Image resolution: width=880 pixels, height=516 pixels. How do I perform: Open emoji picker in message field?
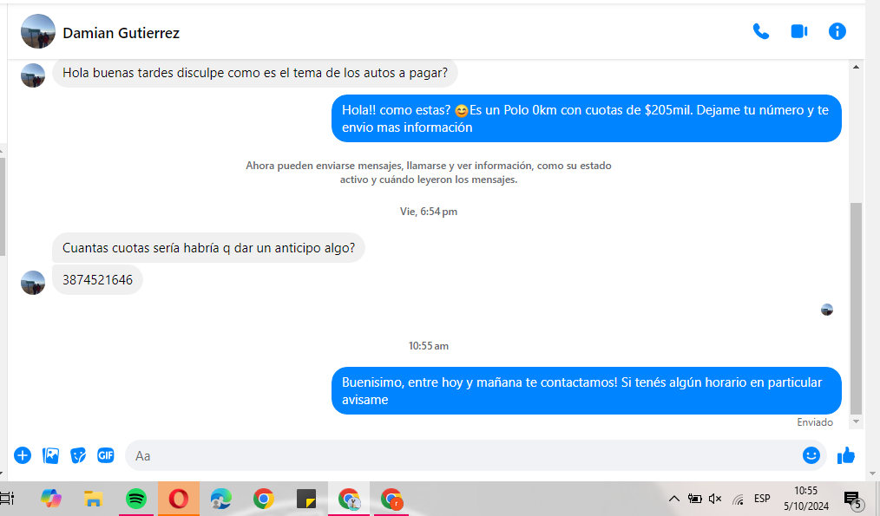[x=811, y=455]
